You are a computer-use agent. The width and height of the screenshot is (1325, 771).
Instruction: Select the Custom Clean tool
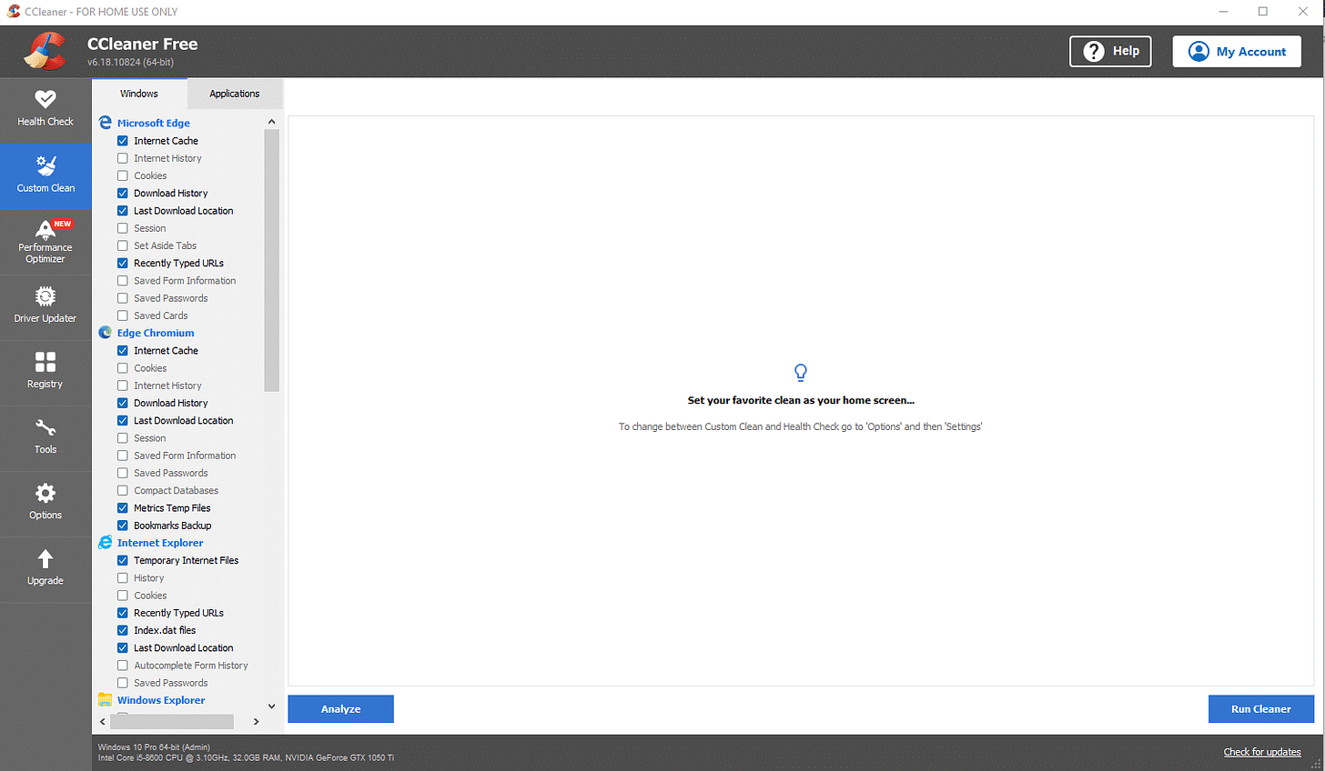point(45,175)
